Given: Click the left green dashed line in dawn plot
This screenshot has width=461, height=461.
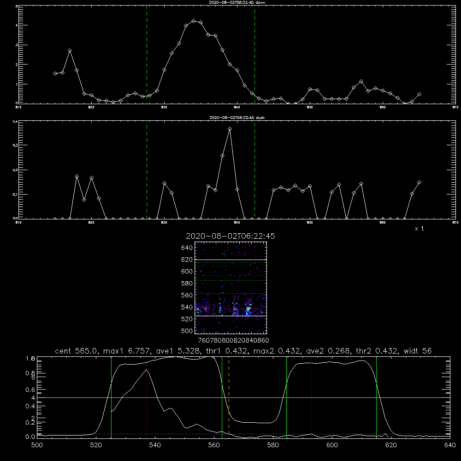Looking at the screenshot, I should (147, 54).
